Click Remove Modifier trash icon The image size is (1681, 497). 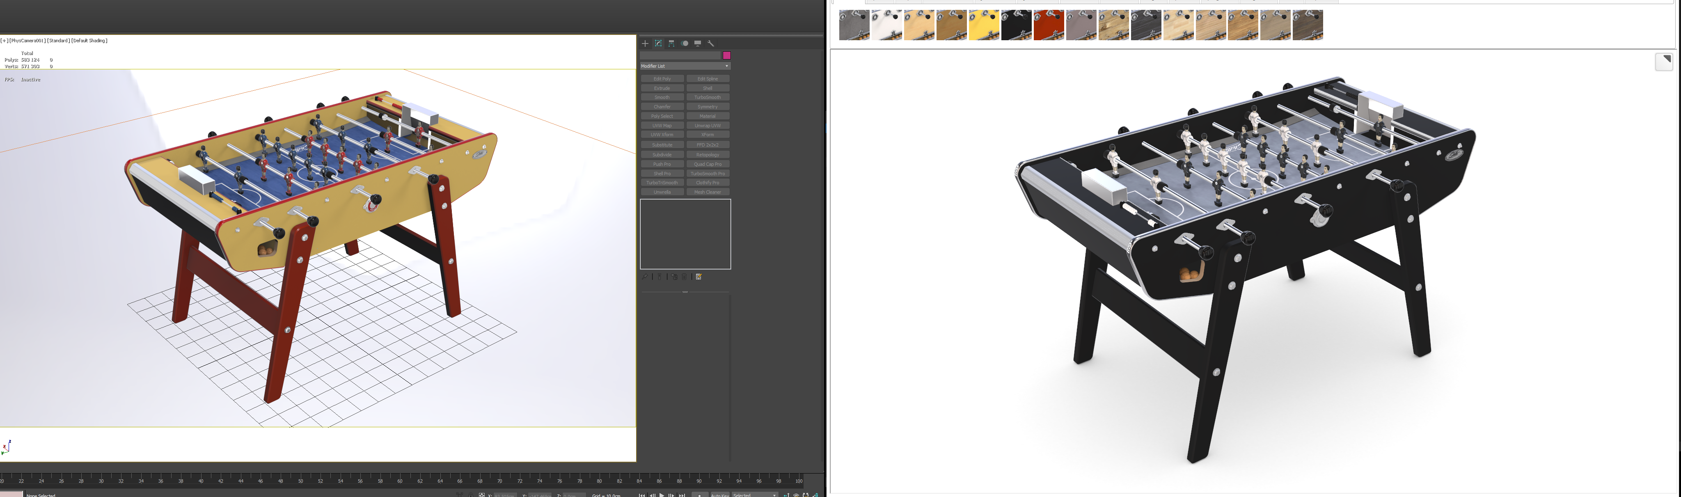coord(685,277)
